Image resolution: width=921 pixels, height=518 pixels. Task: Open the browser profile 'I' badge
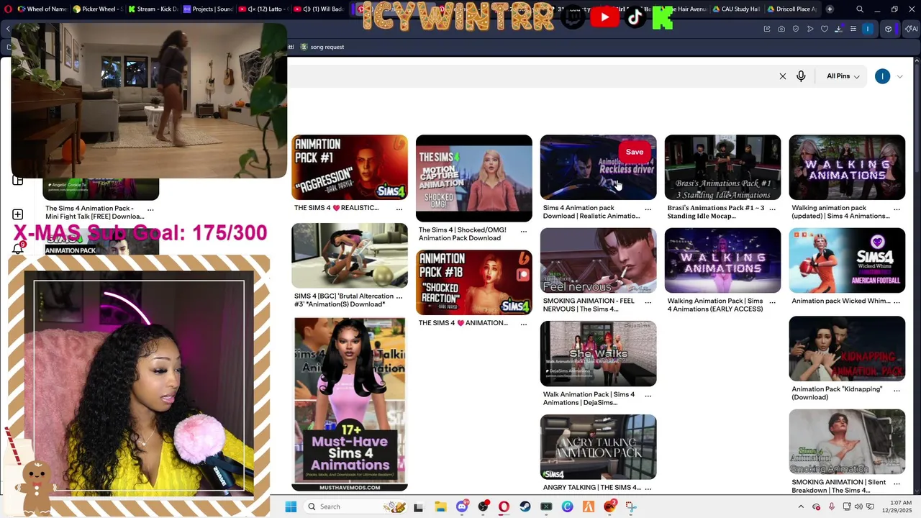pyautogui.click(x=868, y=29)
